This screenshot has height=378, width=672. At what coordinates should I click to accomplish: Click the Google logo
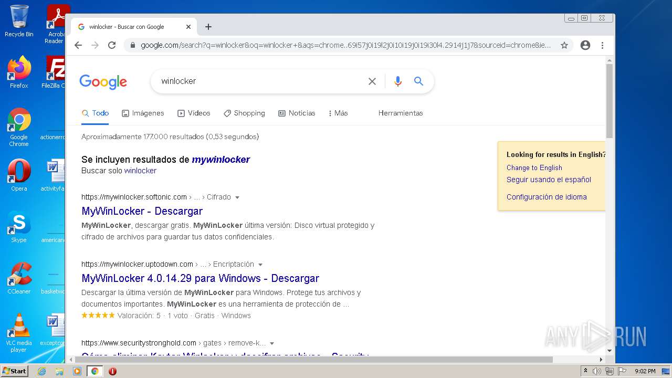103,82
